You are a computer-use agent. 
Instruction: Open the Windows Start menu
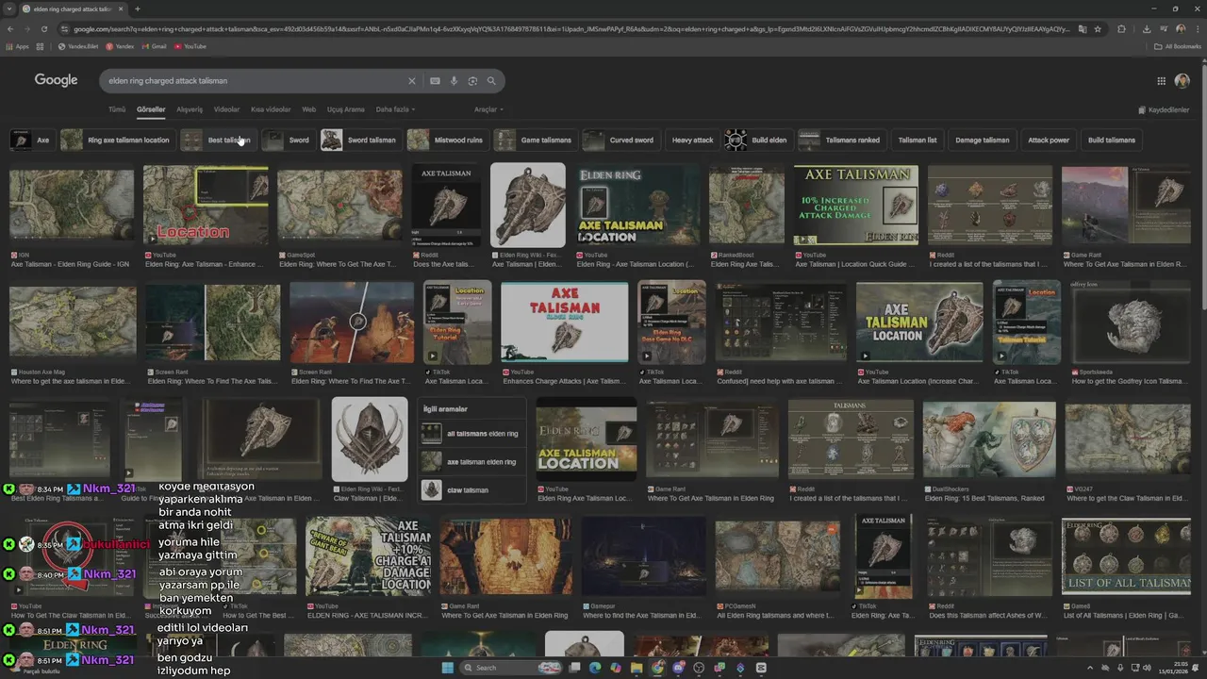tap(448, 668)
